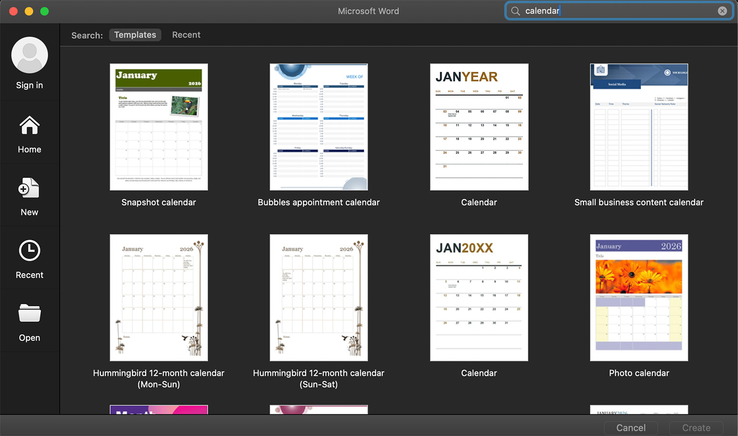738x436 pixels.
Task: Select the Hummingbird 12-month calendar (Mon-Sun)
Action: (x=158, y=297)
